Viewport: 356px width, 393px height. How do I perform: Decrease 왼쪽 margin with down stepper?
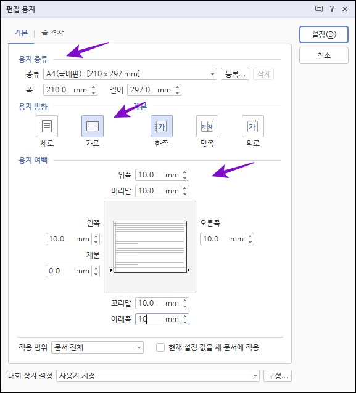tap(96, 242)
